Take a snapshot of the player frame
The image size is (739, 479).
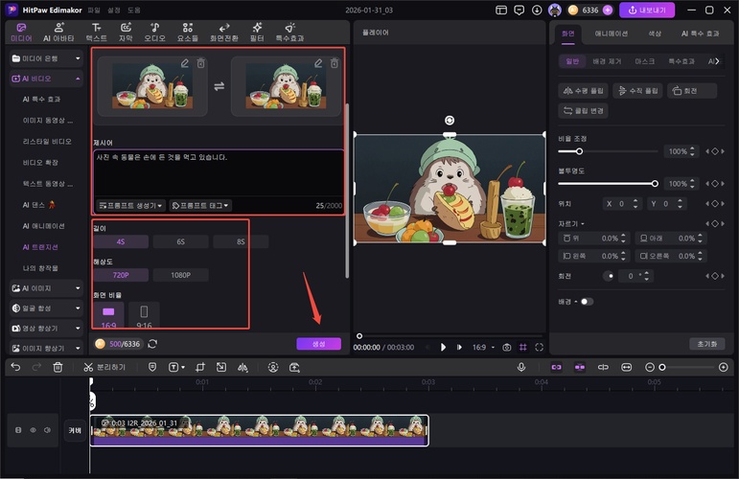click(x=507, y=347)
